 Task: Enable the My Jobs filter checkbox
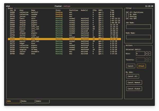(x=127, y=14)
